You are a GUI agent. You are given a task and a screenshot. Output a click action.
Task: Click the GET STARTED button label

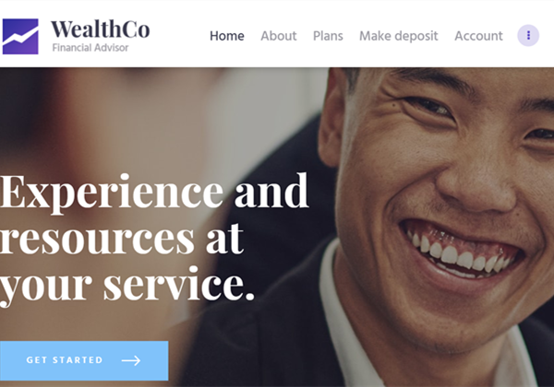(65, 360)
